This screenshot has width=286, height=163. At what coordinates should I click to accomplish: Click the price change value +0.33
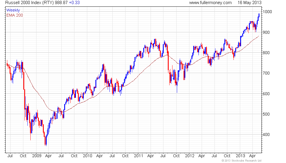point(74,3)
